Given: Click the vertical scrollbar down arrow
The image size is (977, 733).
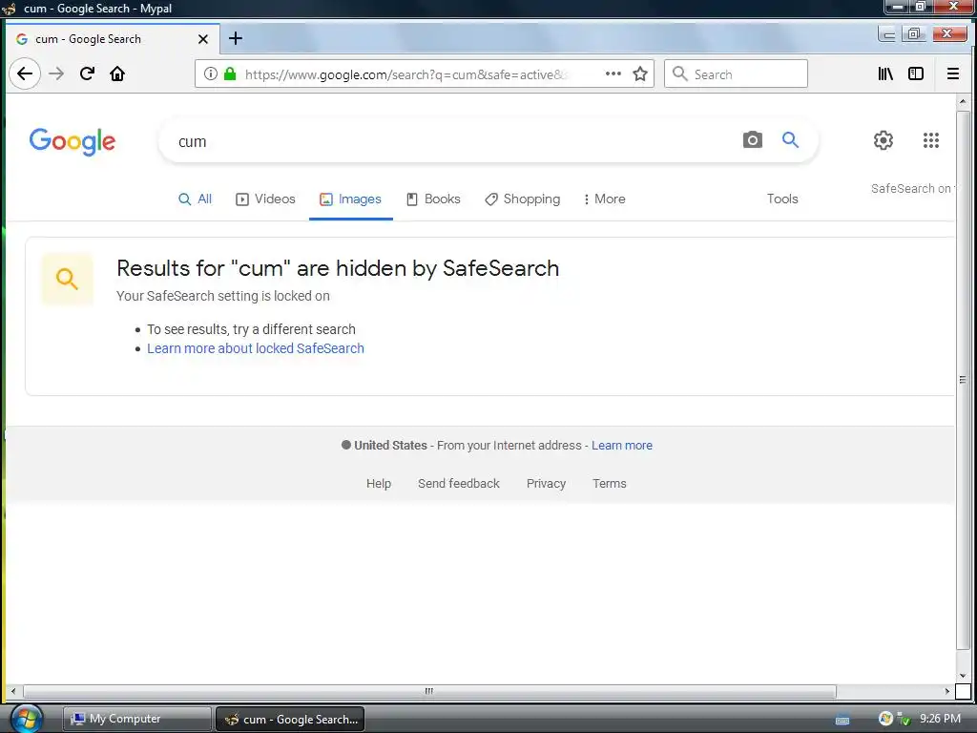Looking at the screenshot, I should click(963, 675).
